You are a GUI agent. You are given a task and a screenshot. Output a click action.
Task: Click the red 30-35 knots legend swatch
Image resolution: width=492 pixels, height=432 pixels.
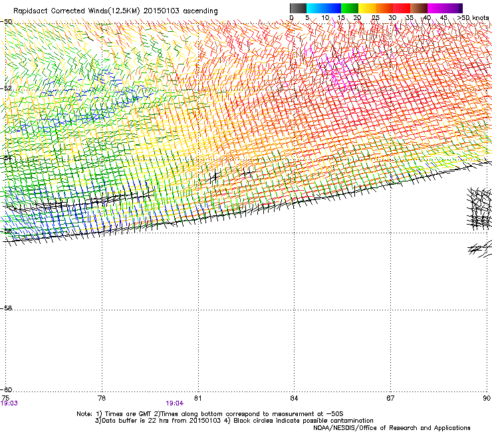[402, 8]
